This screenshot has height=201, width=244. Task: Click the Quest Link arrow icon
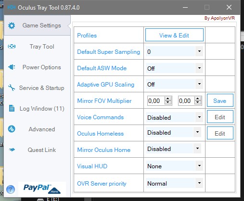pyautogui.click(x=12, y=150)
